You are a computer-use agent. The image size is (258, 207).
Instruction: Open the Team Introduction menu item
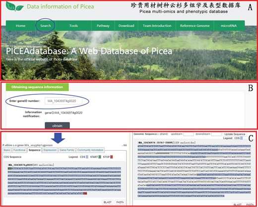157,26
